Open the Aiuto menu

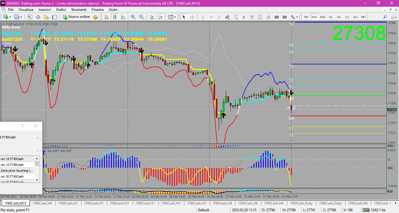point(113,10)
